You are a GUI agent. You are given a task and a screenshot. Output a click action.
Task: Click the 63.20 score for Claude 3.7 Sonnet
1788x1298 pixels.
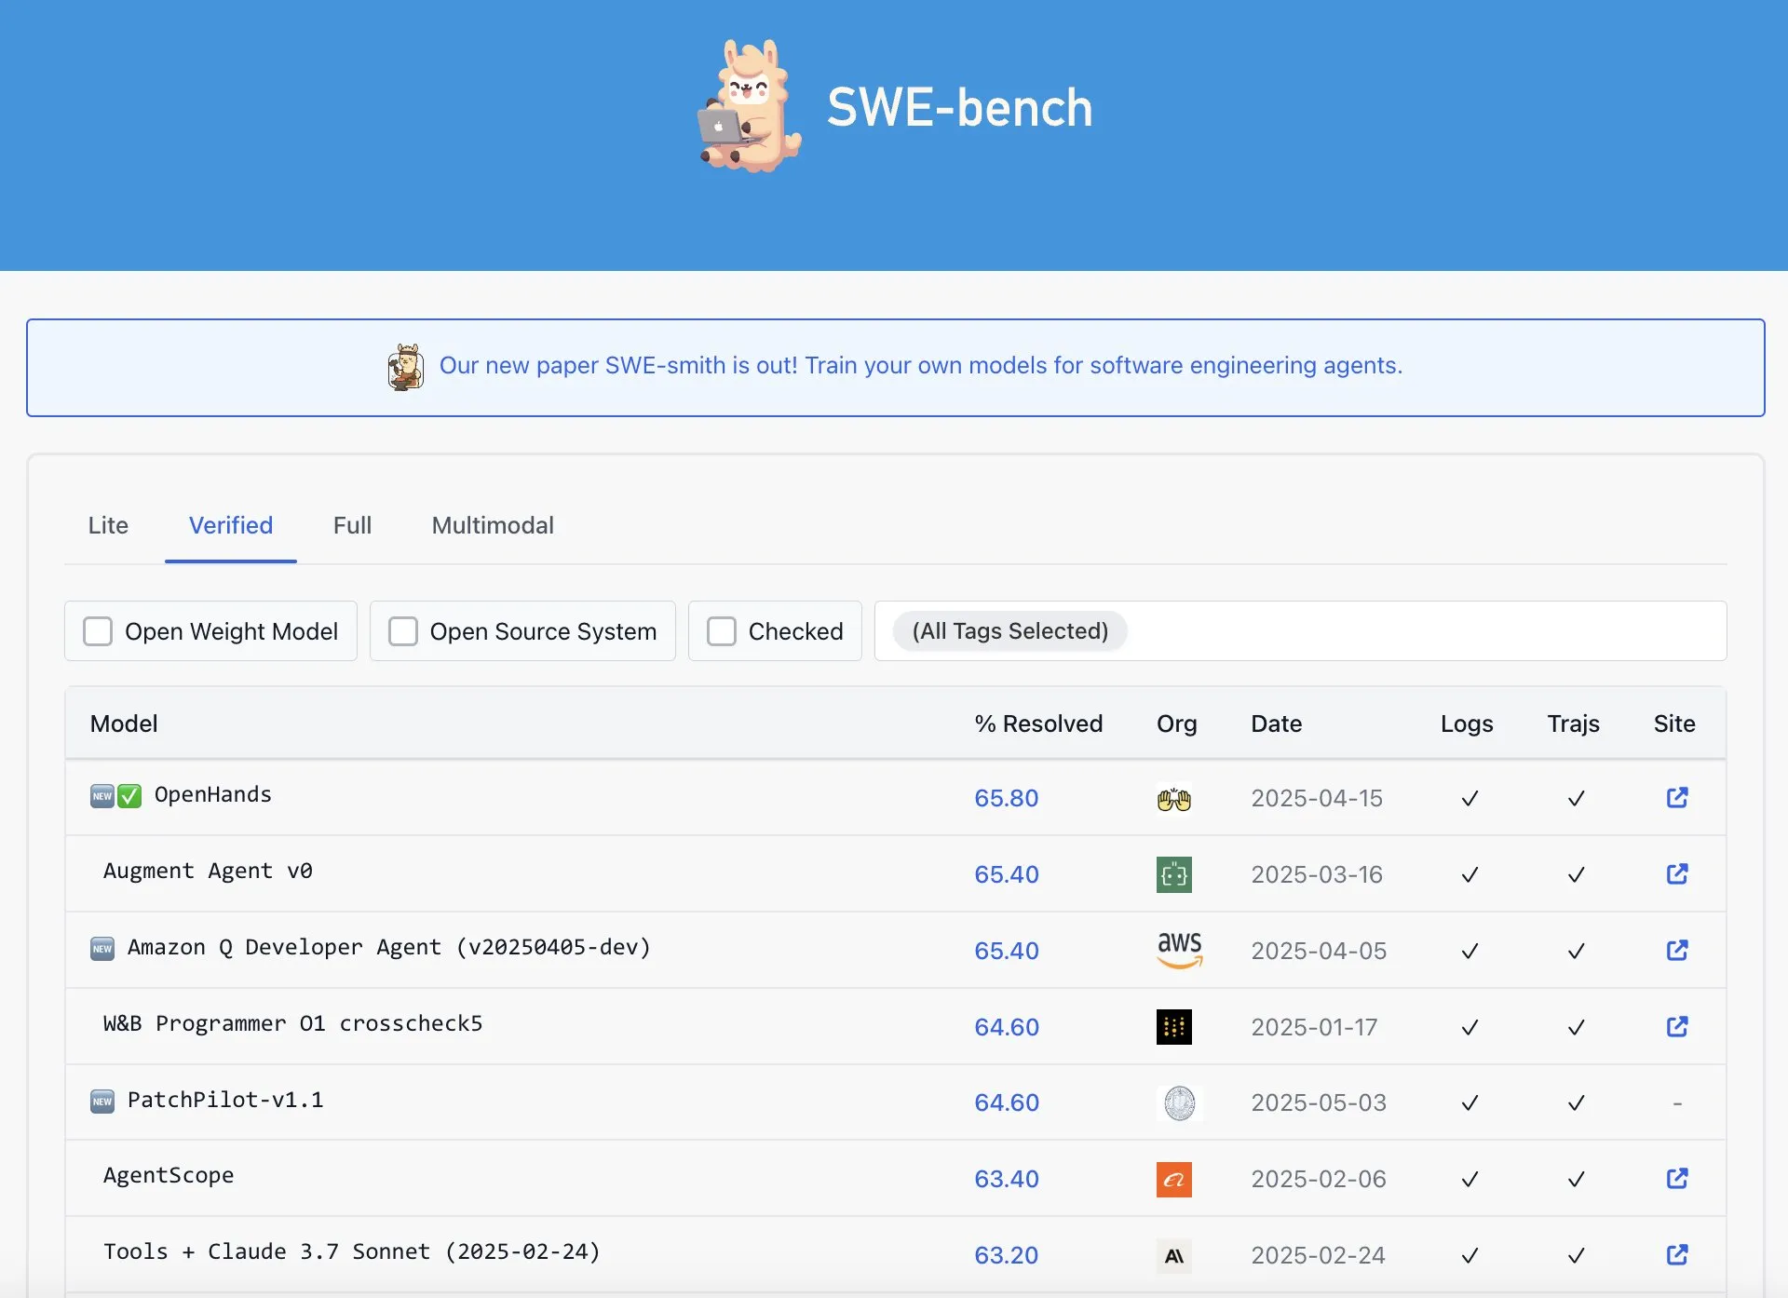(x=1006, y=1256)
